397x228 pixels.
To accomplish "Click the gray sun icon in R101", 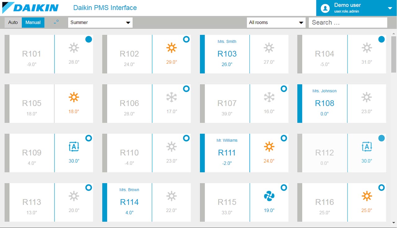I will [x=74, y=48].
